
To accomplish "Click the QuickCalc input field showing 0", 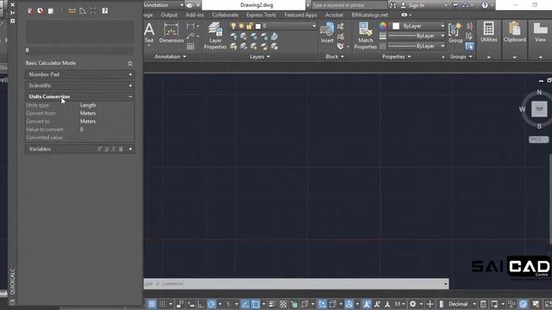I will pos(79,50).
